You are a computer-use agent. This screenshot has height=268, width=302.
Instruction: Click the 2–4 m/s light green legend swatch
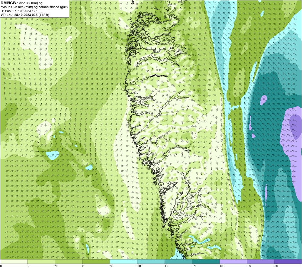pos(41,261)
